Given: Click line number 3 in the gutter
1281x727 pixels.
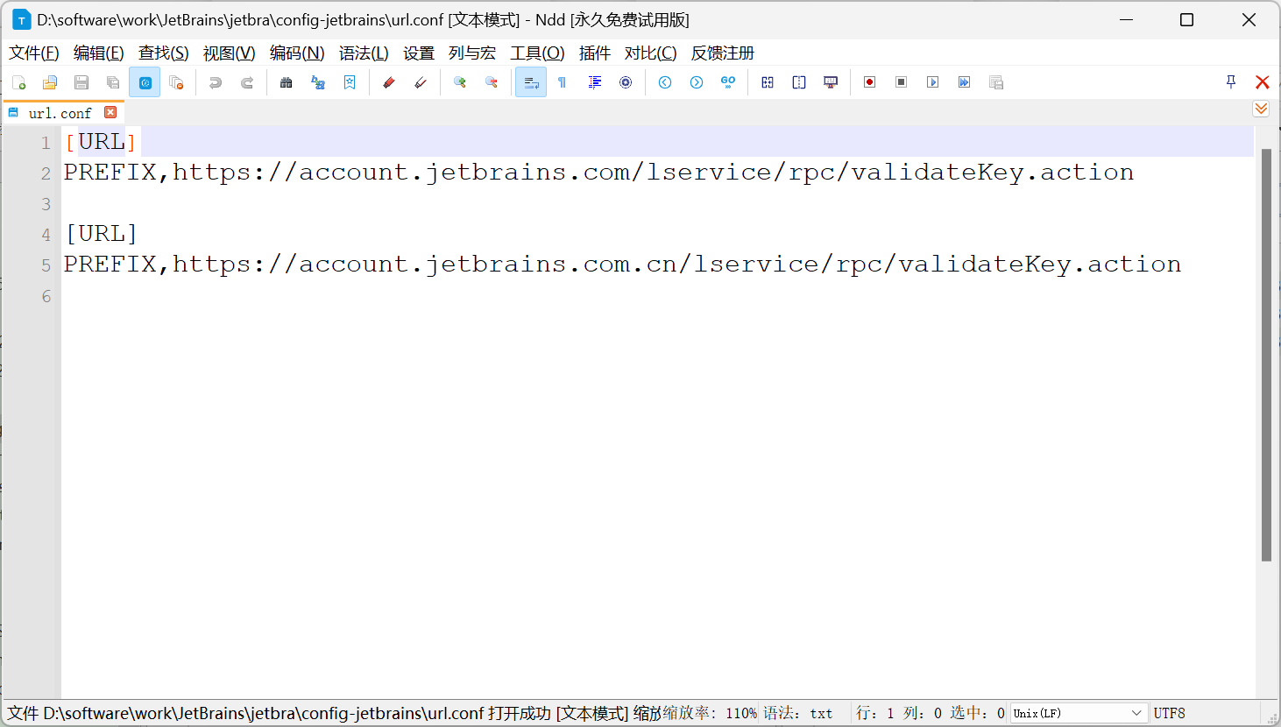Looking at the screenshot, I should 46,204.
